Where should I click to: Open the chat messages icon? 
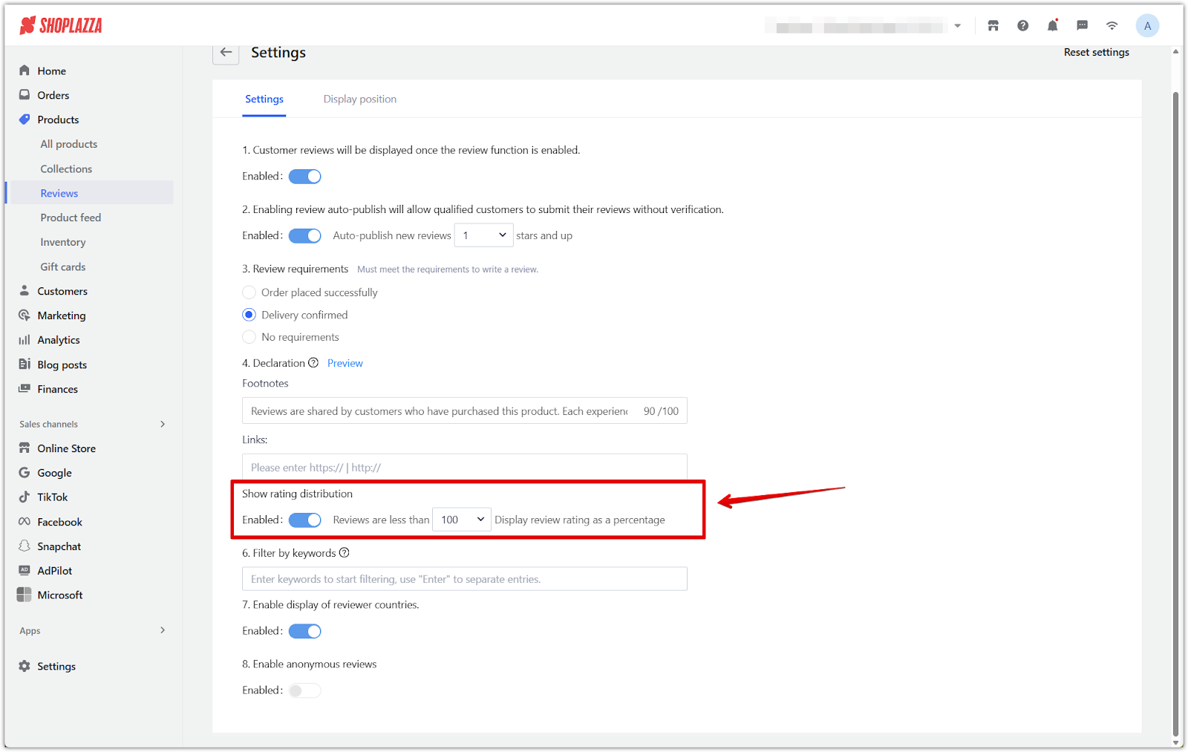pyautogui.click(x=1083, y=26)
